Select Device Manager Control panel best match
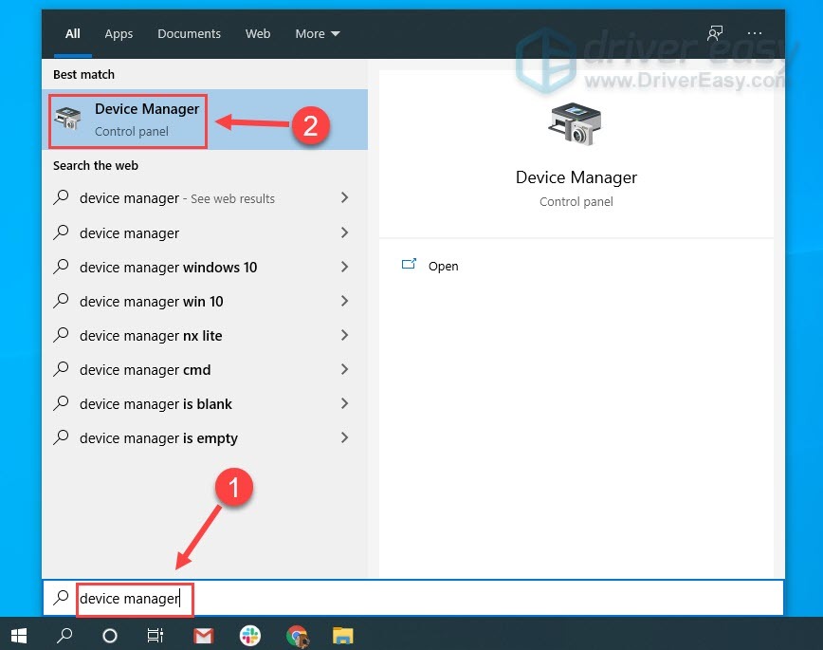Screen dimensions: 823x650 point(205,120)
